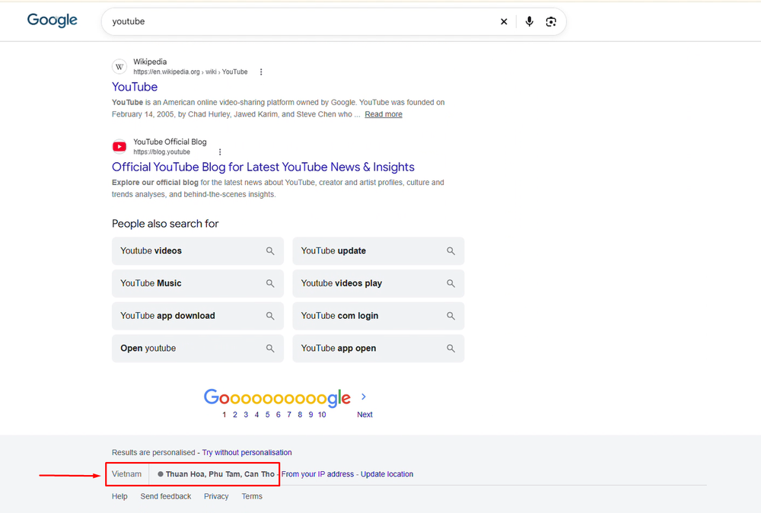This screenshot has width=761, height=513.
Task: Go to results page 2
Action: point(235,415)
